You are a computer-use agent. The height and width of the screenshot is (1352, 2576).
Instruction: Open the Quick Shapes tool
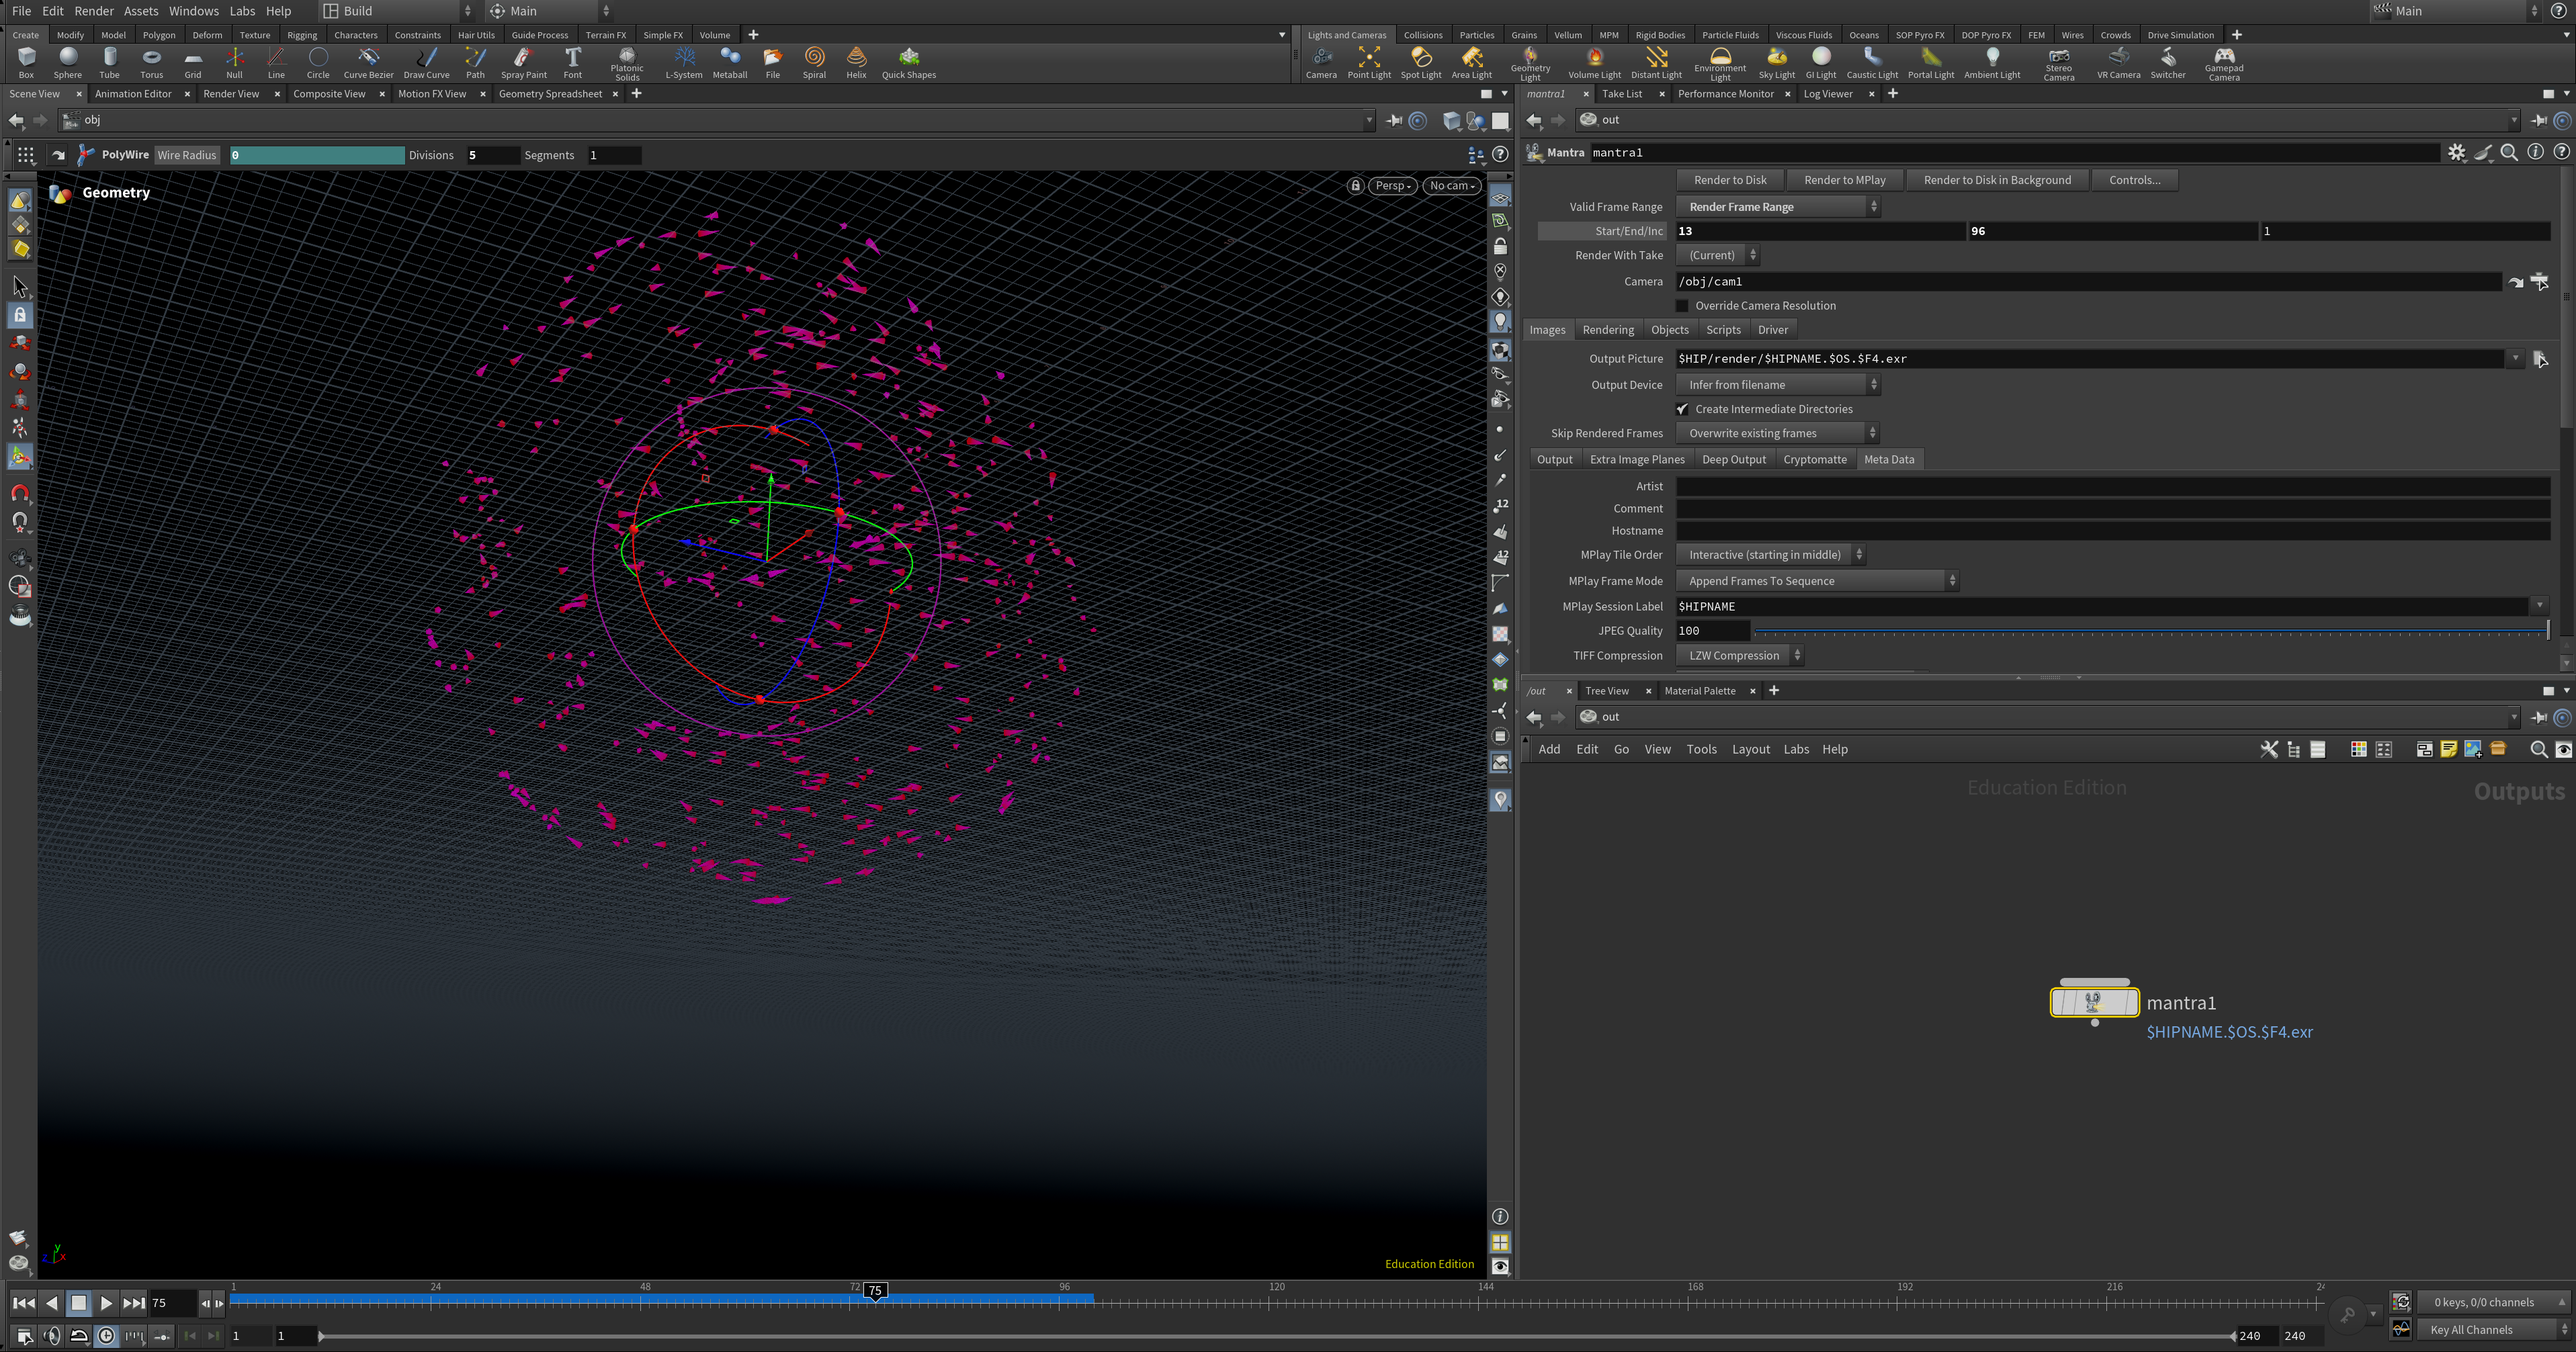point(909,62)
